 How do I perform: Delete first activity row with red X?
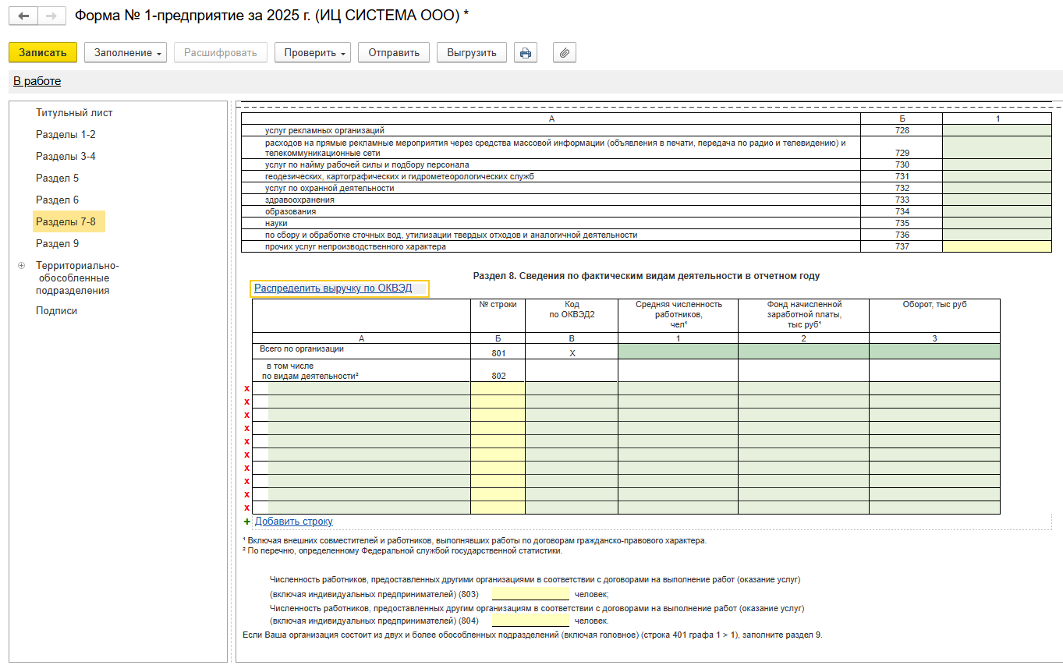246,388
